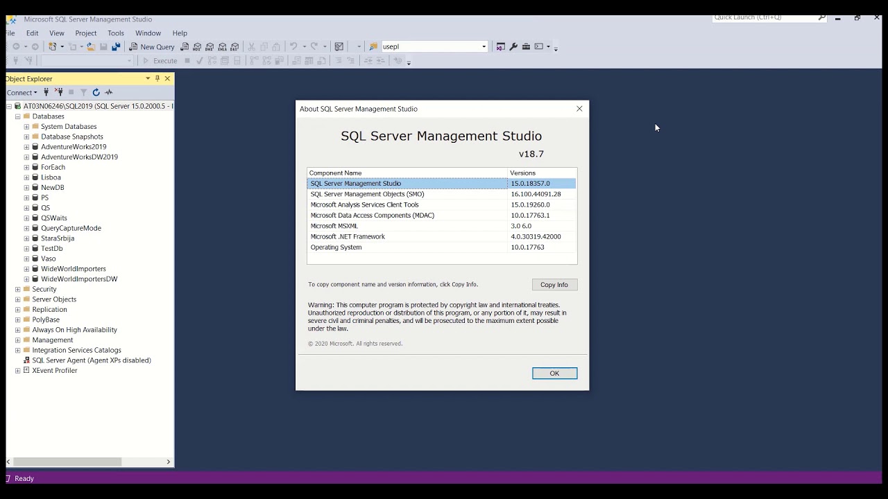Select the QueryCaptureMode database
This screenshot has width=888, height=499.
pyautogui.click(x=71, y=228)
